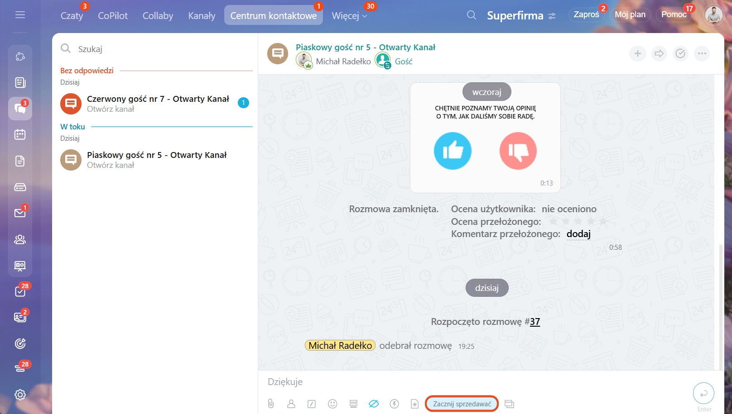Click the dodaj supervisor comment link

coord(578,234)
